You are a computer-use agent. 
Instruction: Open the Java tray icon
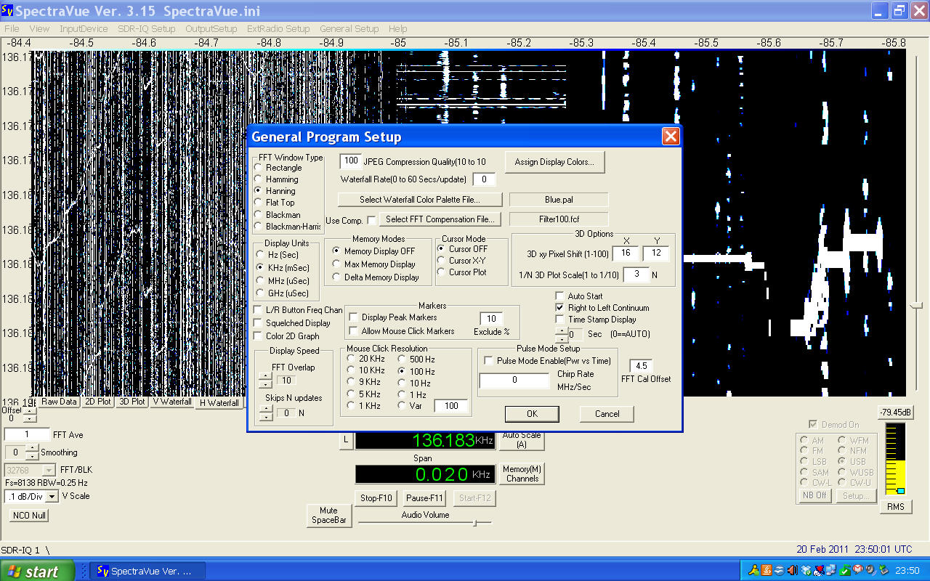click(x=767, y=570)
